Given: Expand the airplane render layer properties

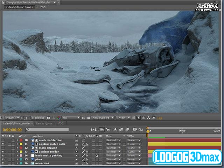Looking at the screenshot, I should click(x=17, y=152).
